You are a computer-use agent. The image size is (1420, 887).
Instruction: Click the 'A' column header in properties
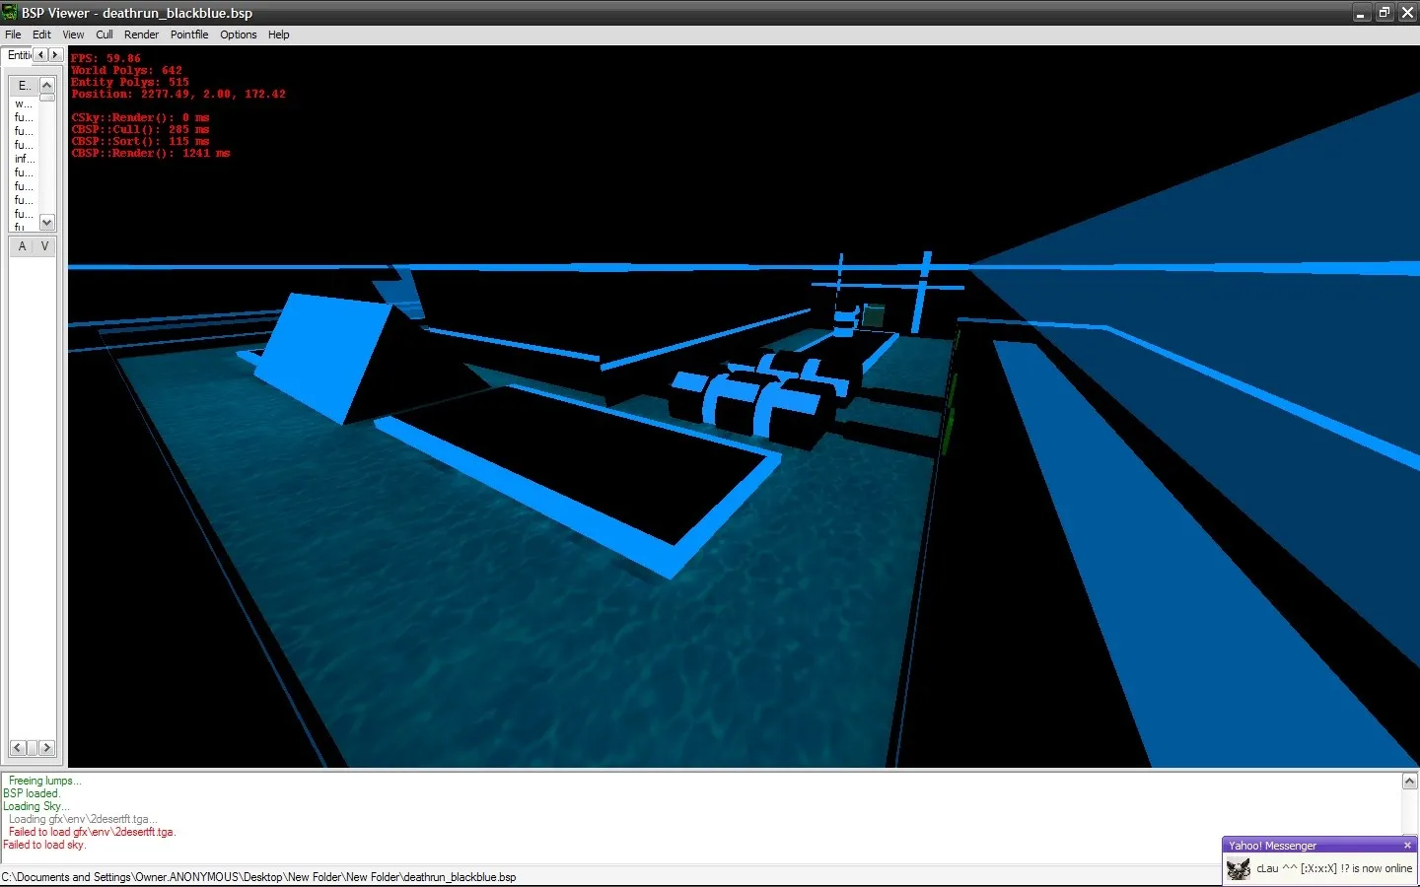22,246
